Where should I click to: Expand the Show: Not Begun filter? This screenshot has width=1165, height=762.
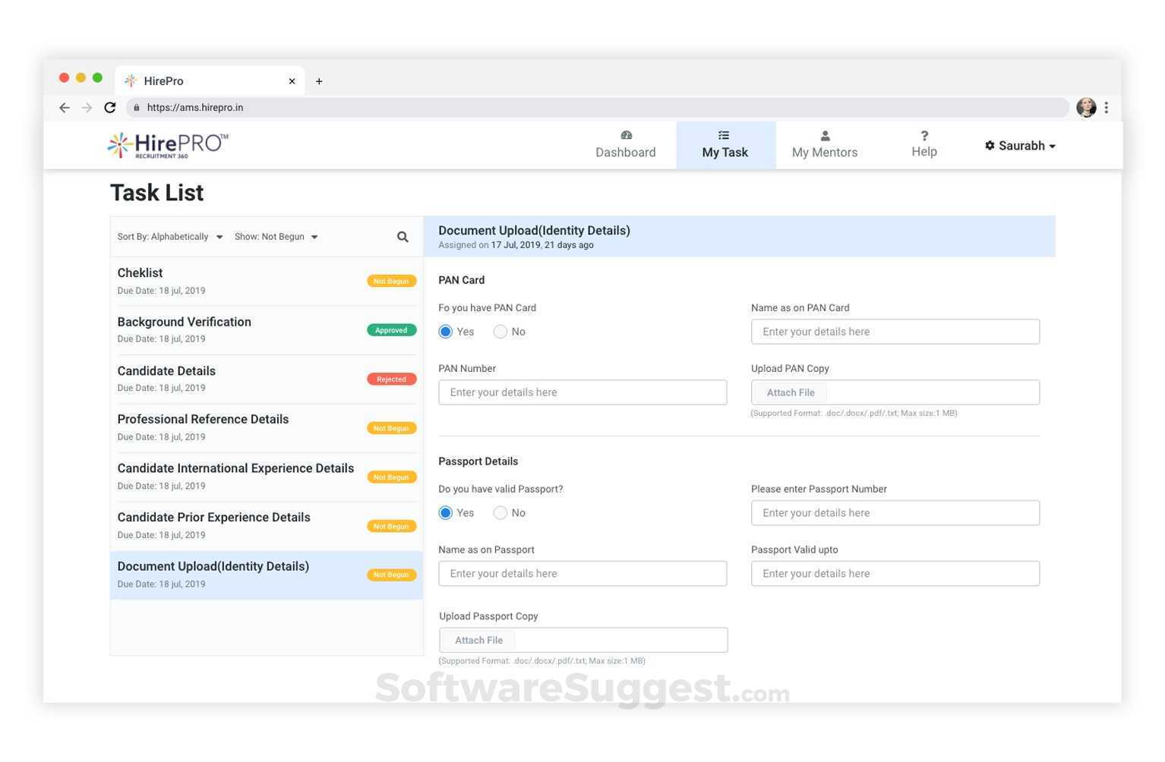click(x=275, y=236)
